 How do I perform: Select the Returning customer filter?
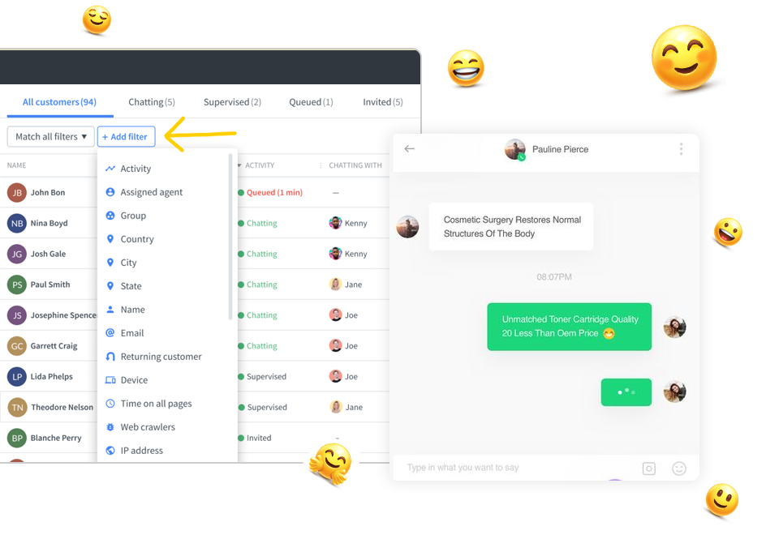153,357
